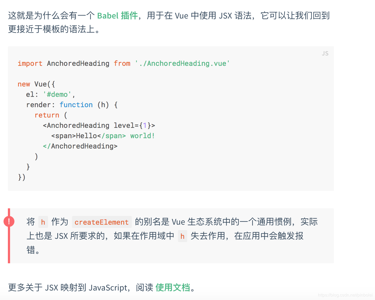Click the blog.csdn.net watermark URL

click(x=345, y=295)
